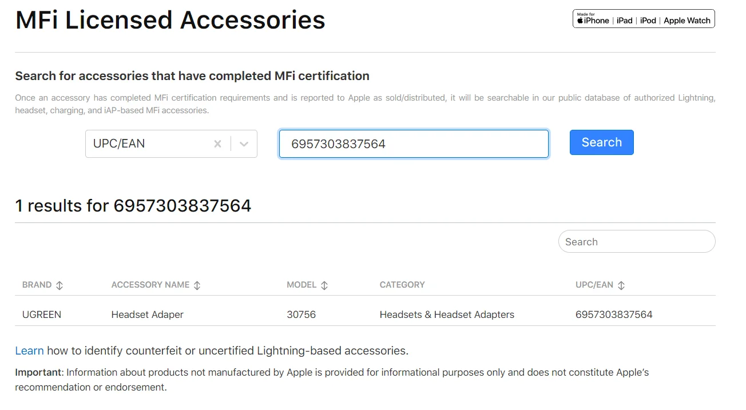Click the MODEL column header

coord(301,285)
